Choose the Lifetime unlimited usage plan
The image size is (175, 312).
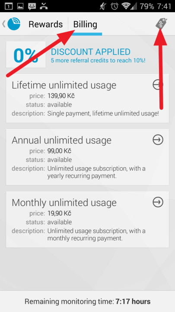[87, 98]
